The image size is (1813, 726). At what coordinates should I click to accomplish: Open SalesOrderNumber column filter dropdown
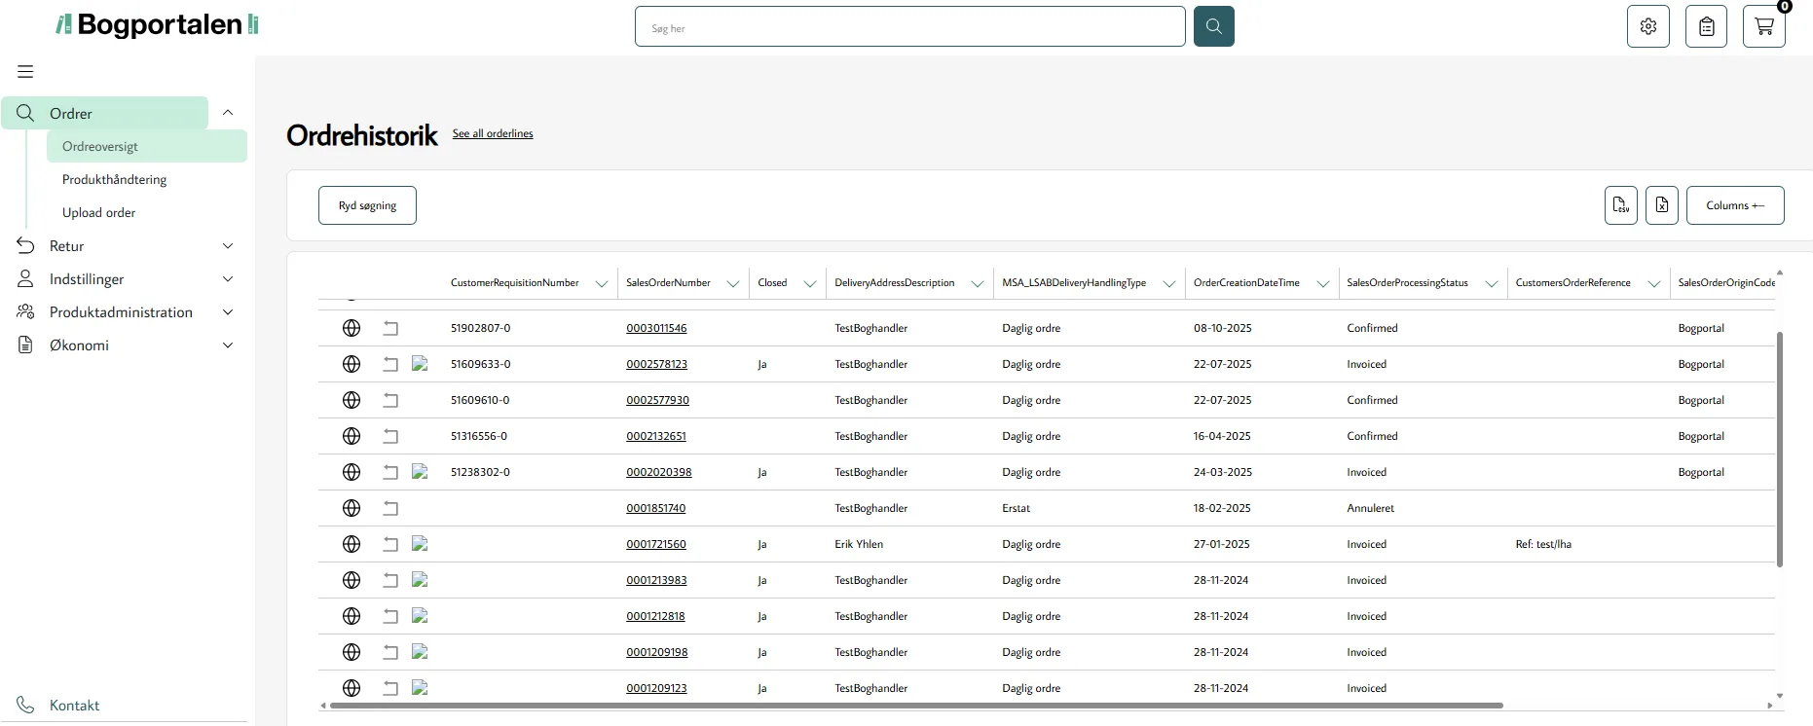click(732, 283)
